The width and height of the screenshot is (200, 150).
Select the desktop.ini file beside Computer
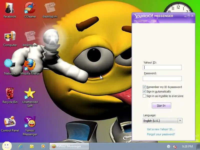tap(30, 39)
